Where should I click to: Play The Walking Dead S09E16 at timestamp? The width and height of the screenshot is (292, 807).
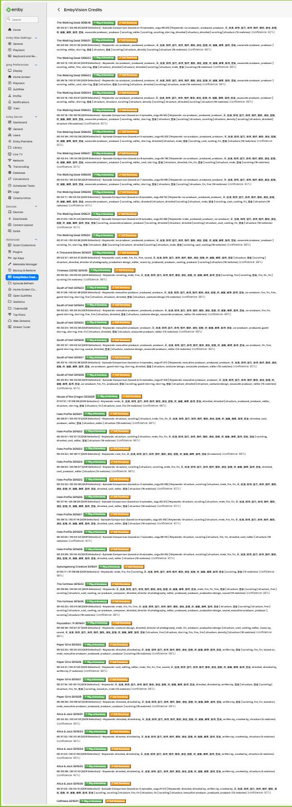click(103, 22)
